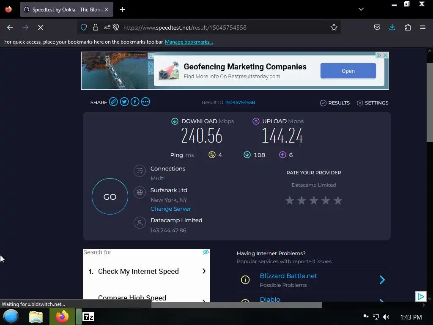433x325 pixels.
Task: Open the RESULTS page
Action: point(335,103)
